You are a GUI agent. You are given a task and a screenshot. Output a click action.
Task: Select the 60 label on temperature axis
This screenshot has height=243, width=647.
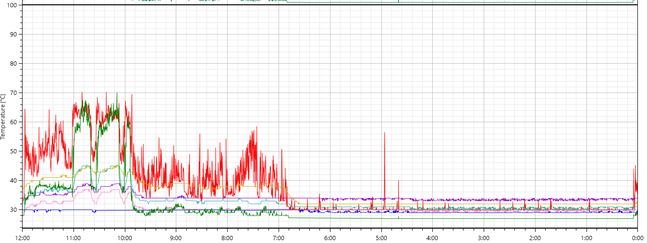(14, 122)
